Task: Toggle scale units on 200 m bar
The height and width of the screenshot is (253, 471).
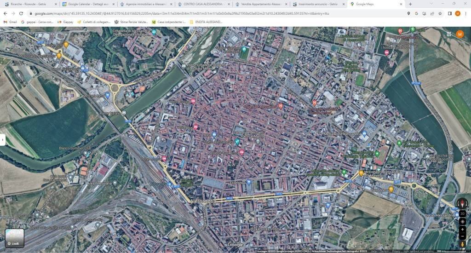Action: (x=451, y=251)
